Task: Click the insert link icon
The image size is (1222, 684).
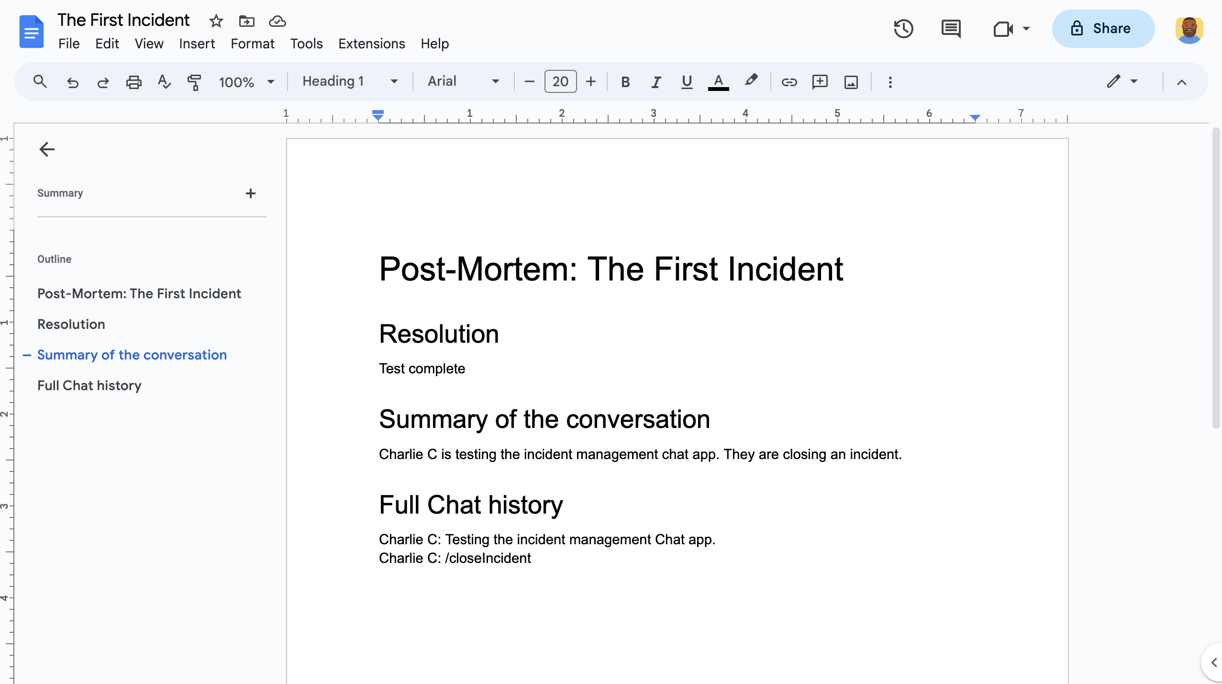Action: coord(787,81)
